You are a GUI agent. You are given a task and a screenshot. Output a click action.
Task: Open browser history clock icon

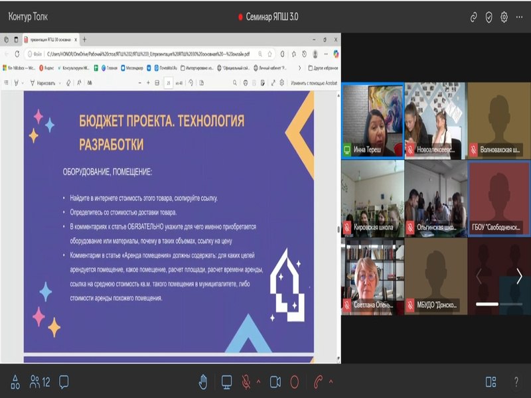[x=304, y=54]
